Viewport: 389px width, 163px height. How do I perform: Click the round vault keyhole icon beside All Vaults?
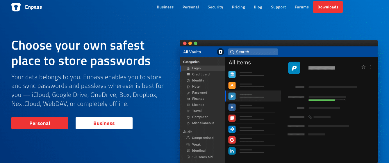(221, 52)
